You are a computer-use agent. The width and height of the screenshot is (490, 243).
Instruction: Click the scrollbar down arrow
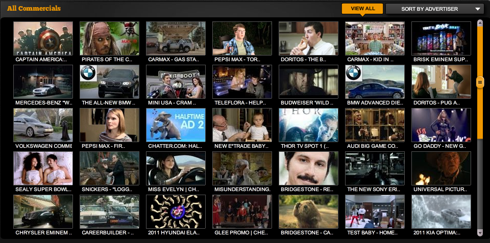pyautogui.click(x=480, y=232)
